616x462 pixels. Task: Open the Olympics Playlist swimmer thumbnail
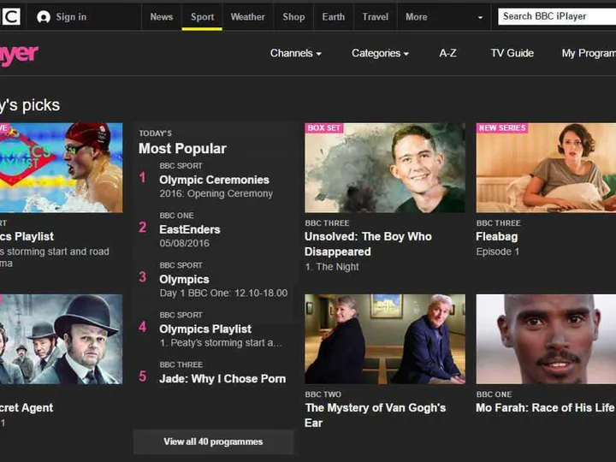pos(62,168)
